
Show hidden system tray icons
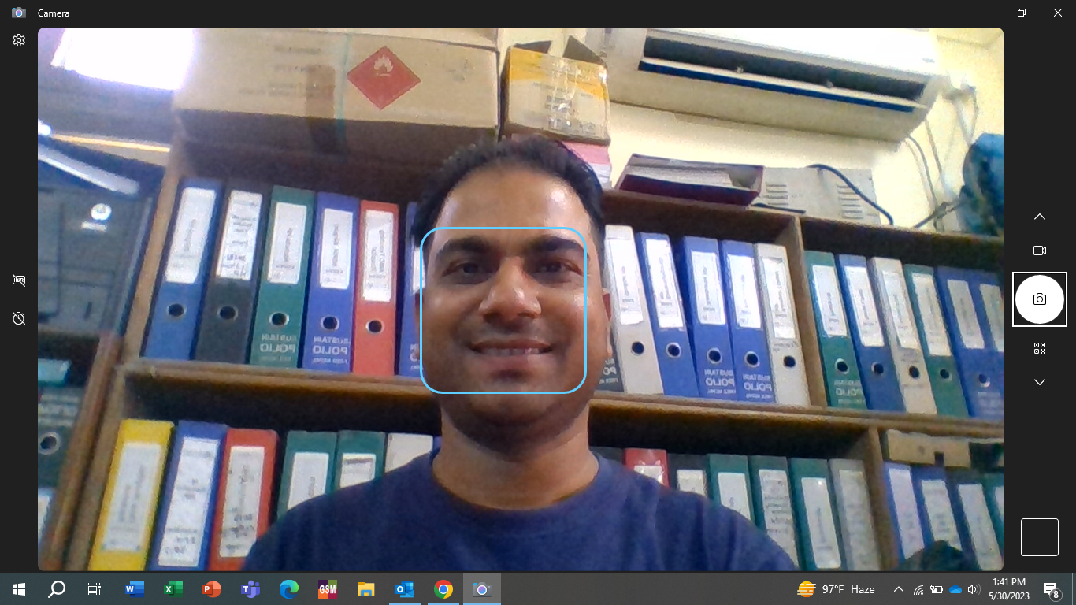click(x=898, y=589)
